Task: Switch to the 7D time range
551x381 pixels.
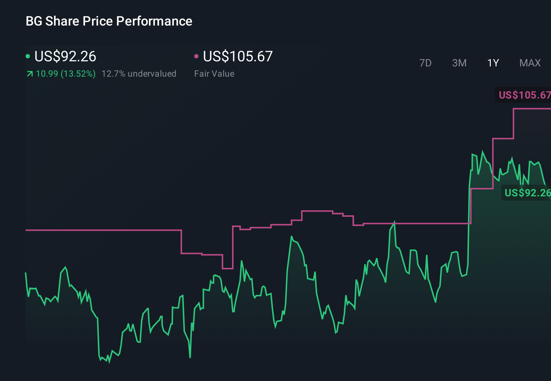Action: [426, 63]
